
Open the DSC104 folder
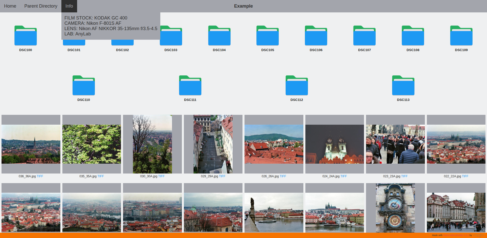tap(219, 36)
